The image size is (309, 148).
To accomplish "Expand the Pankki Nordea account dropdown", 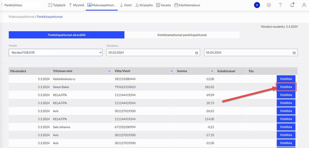I will coord(56,52).
